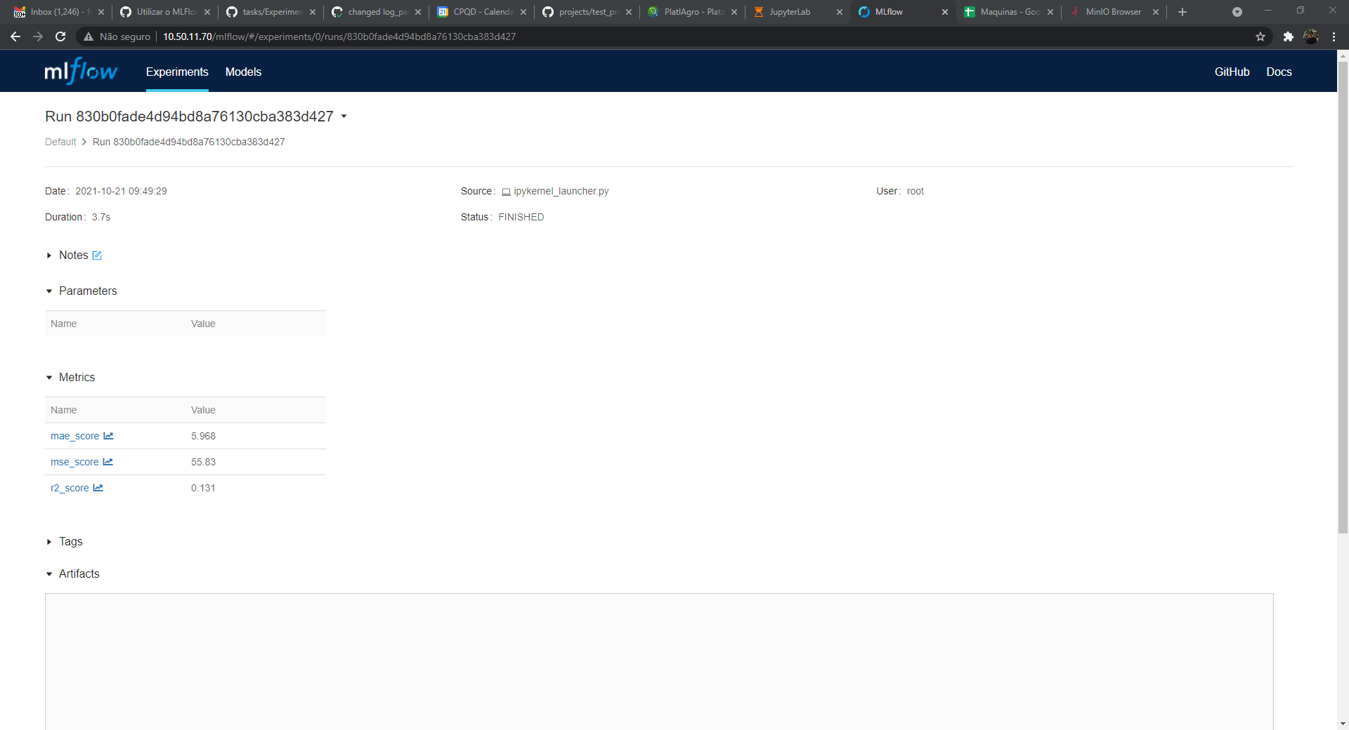Click the browser address bar URL
Screen dimensions: 1349x730
click(x=339, y=36)
